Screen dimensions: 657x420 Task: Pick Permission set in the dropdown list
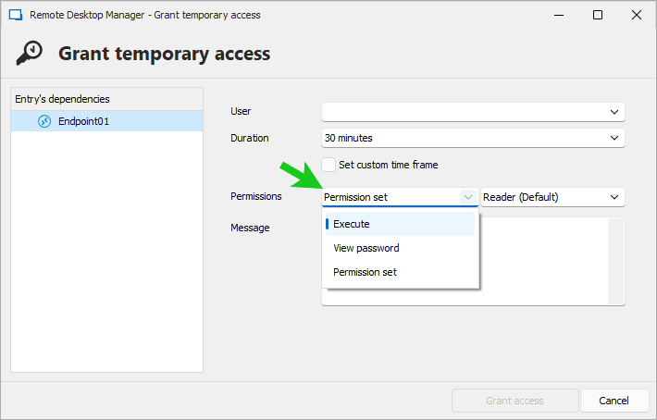[365, 272]
